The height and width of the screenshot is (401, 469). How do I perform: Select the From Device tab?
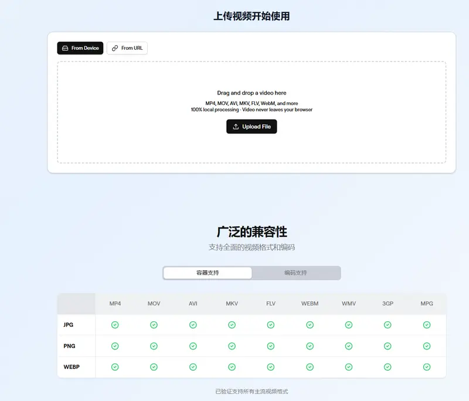coord(80,48)
